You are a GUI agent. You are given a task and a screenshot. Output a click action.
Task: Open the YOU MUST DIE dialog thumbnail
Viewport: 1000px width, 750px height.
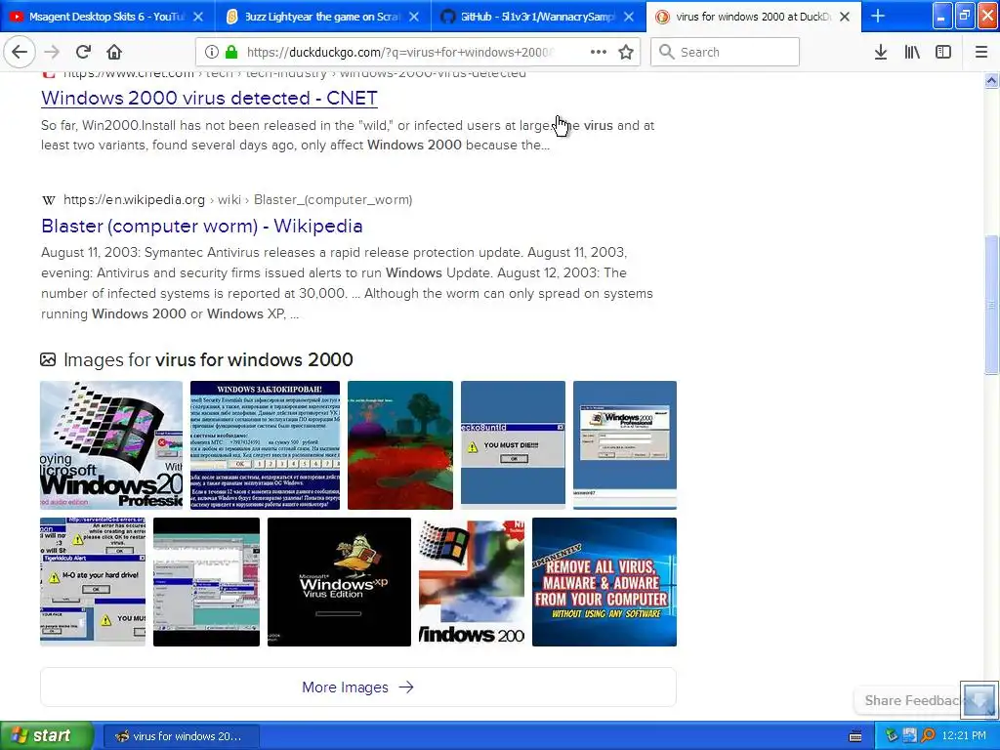pyautogui.click(x=513, y=445)
